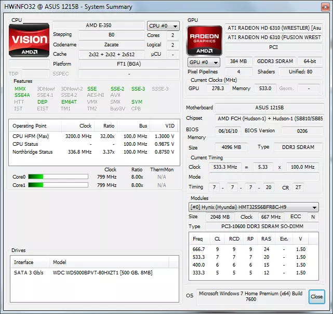Click the AMD FCH (Hudson-1) chipset field
The height and width of the screenshot is (314, 333).
[x=270, y=119]
